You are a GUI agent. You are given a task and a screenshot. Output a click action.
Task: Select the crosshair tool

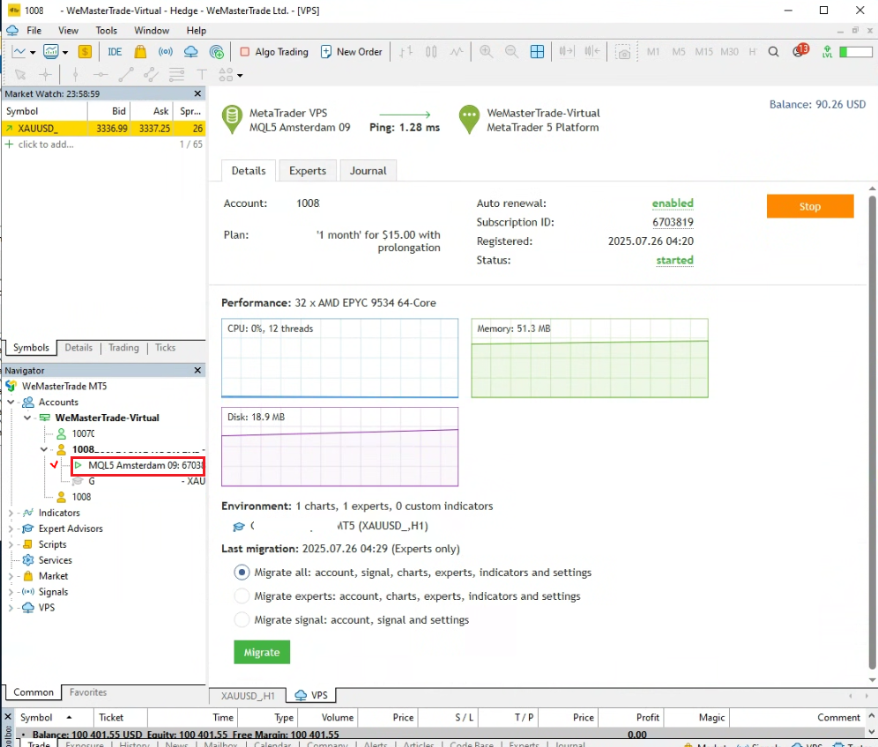coord(45,74)
